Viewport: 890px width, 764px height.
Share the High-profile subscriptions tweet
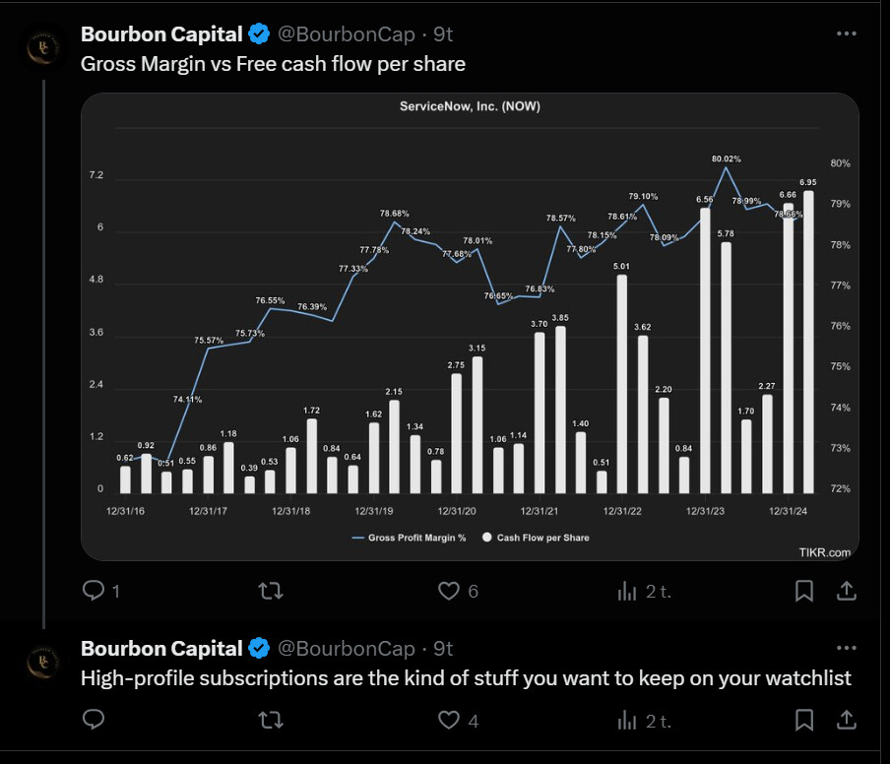pos(846,721)
